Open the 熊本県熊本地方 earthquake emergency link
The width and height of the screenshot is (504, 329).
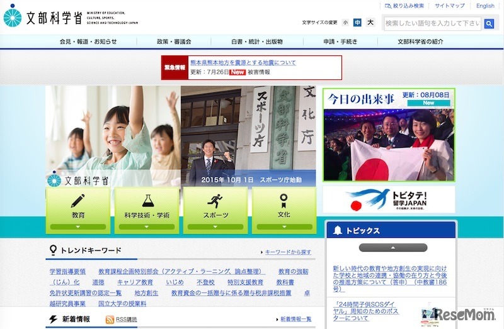(243, 62)
